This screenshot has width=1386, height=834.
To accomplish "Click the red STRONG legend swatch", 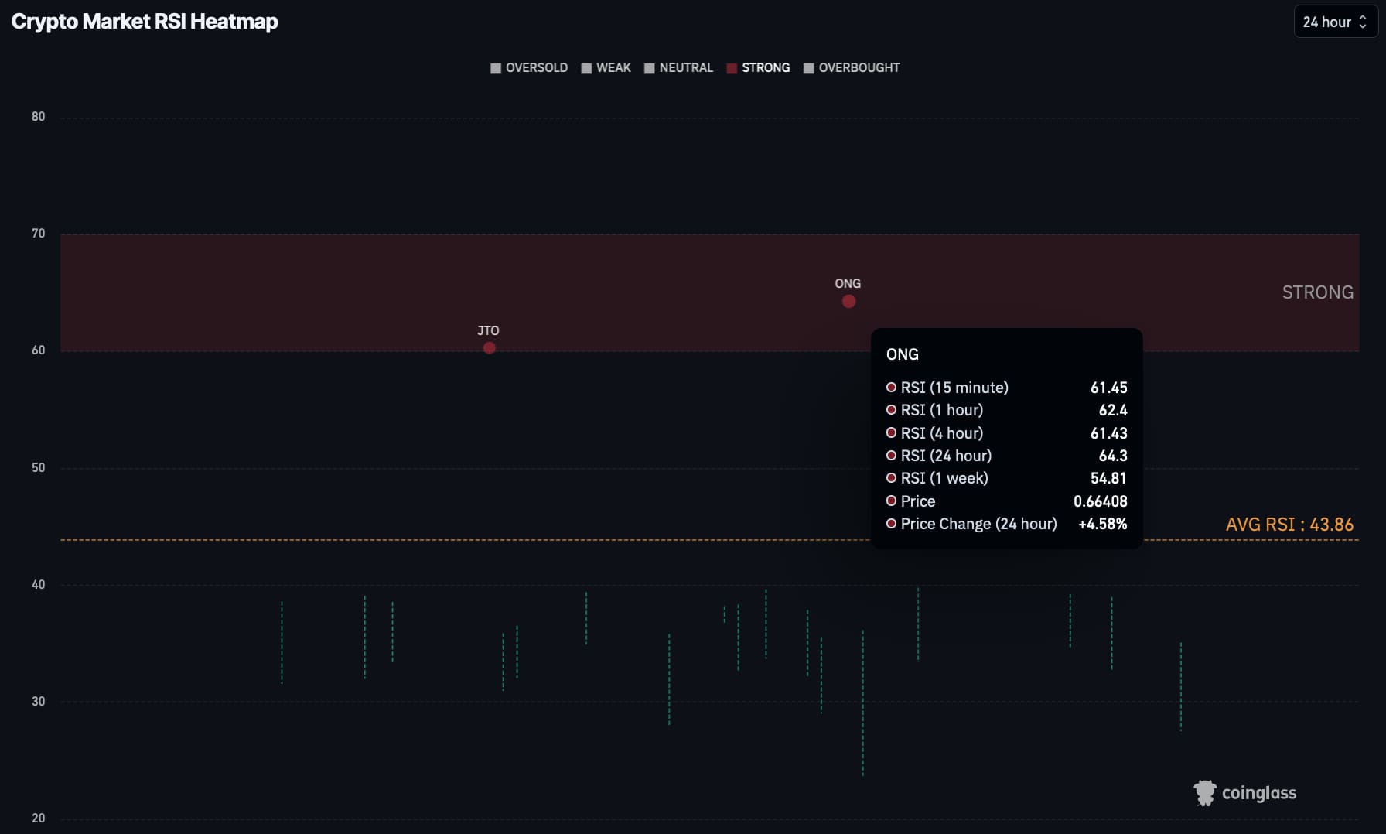I will tap(731, 68).
